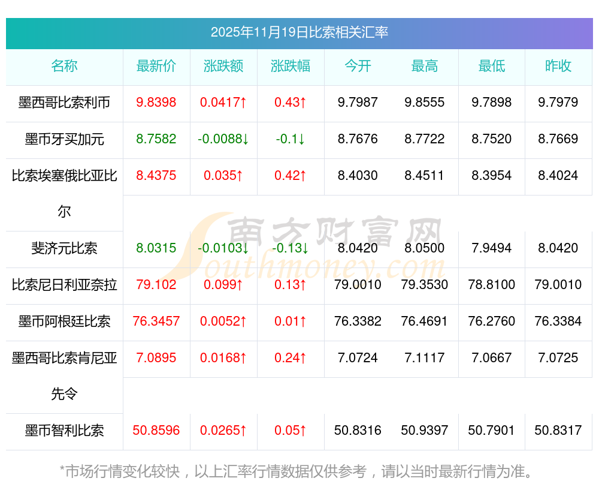Click the 昨收 column header
The image size is (599, 490).
[558, 66]
